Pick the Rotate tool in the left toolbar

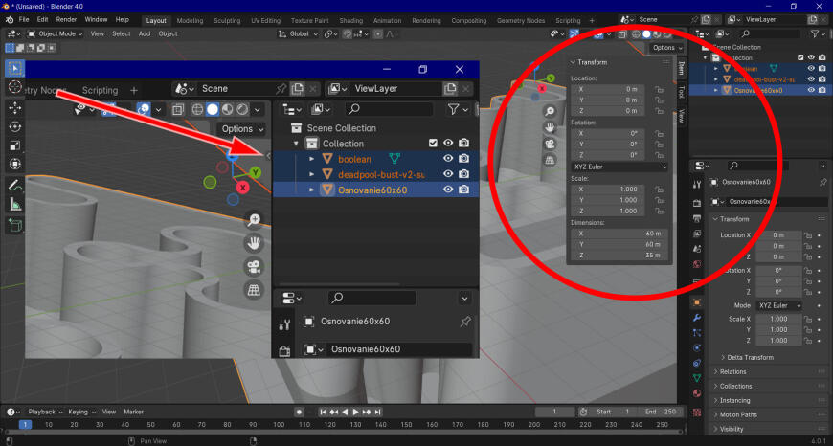pos(15,126)
